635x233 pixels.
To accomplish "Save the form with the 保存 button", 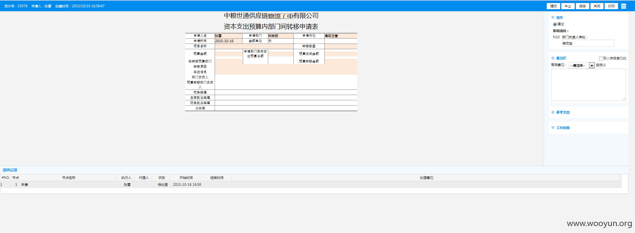I will coord(582,6).
